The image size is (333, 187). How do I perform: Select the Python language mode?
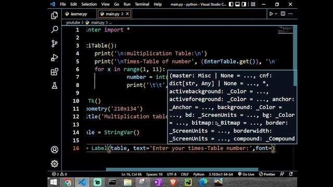coord(199,174)
